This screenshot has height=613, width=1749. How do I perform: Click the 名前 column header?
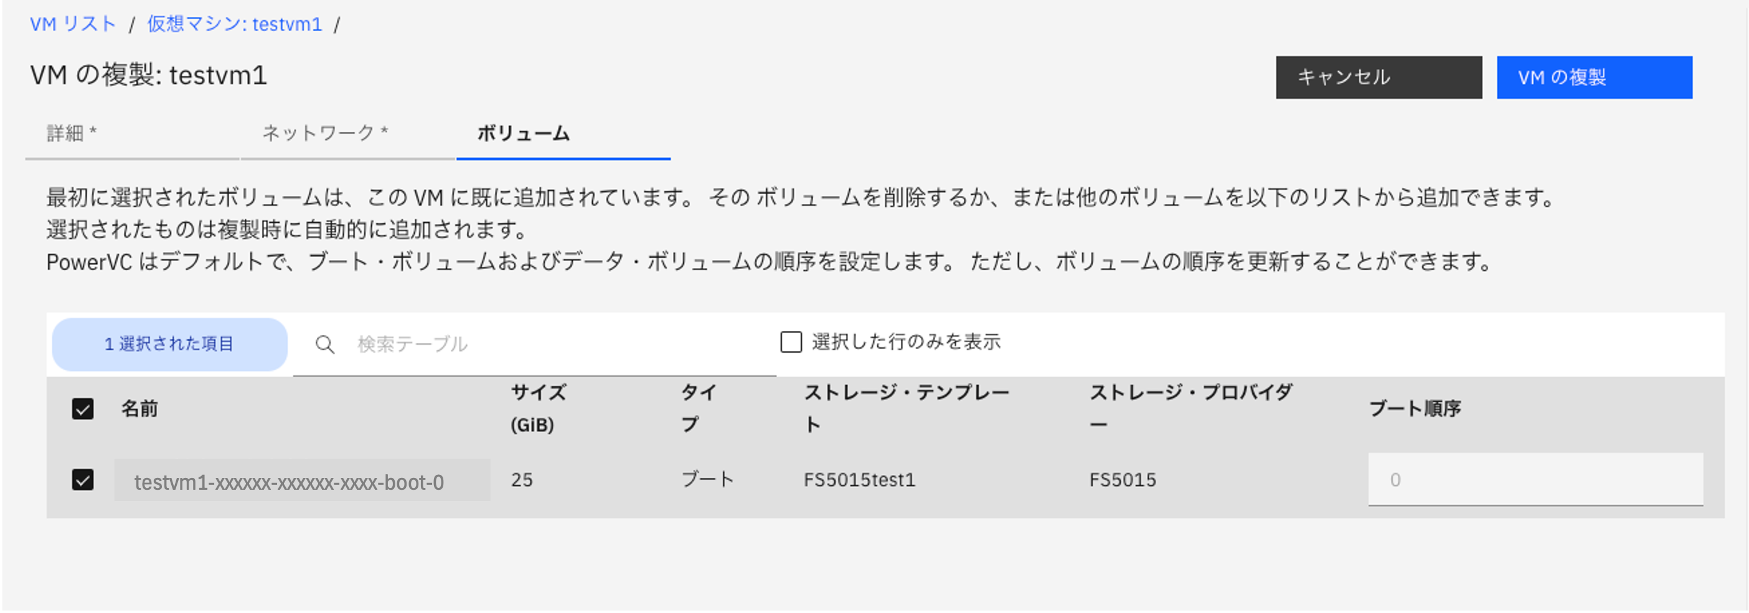[x=141, y=409]
